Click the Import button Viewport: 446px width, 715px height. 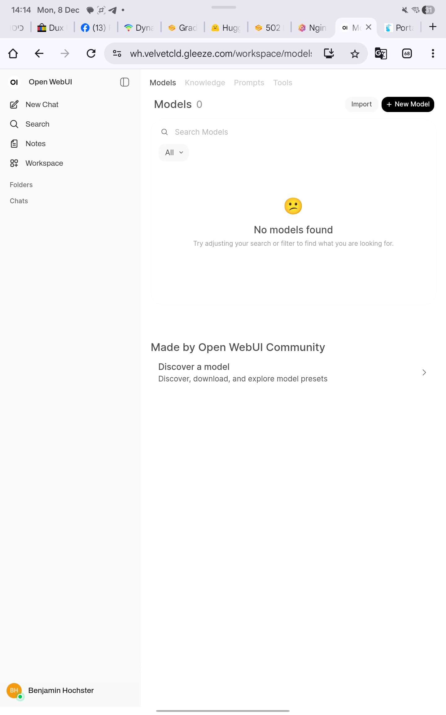coord(361,104)
